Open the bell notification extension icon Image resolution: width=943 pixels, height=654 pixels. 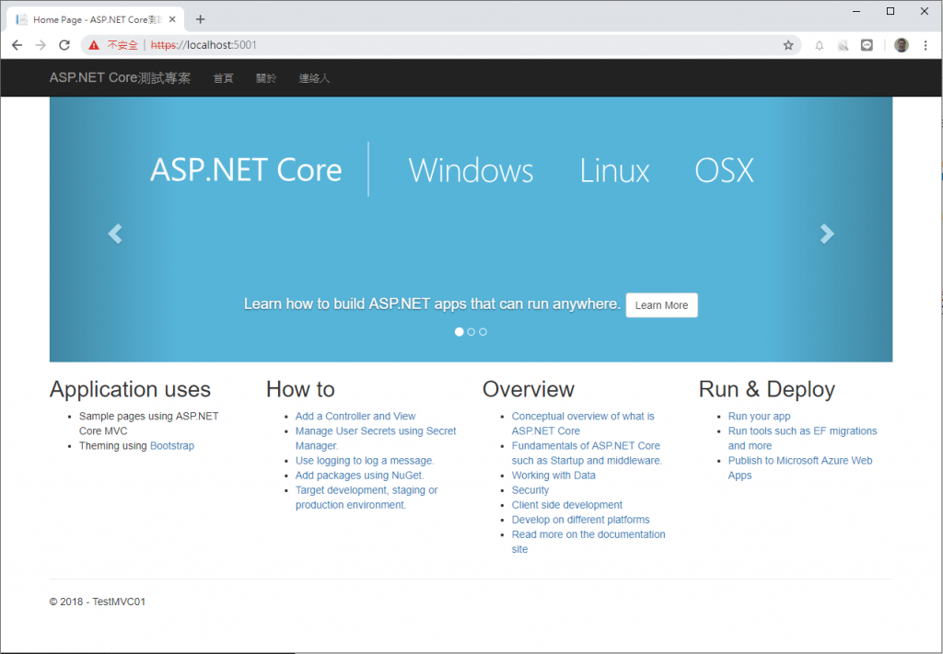pos(819,45)
